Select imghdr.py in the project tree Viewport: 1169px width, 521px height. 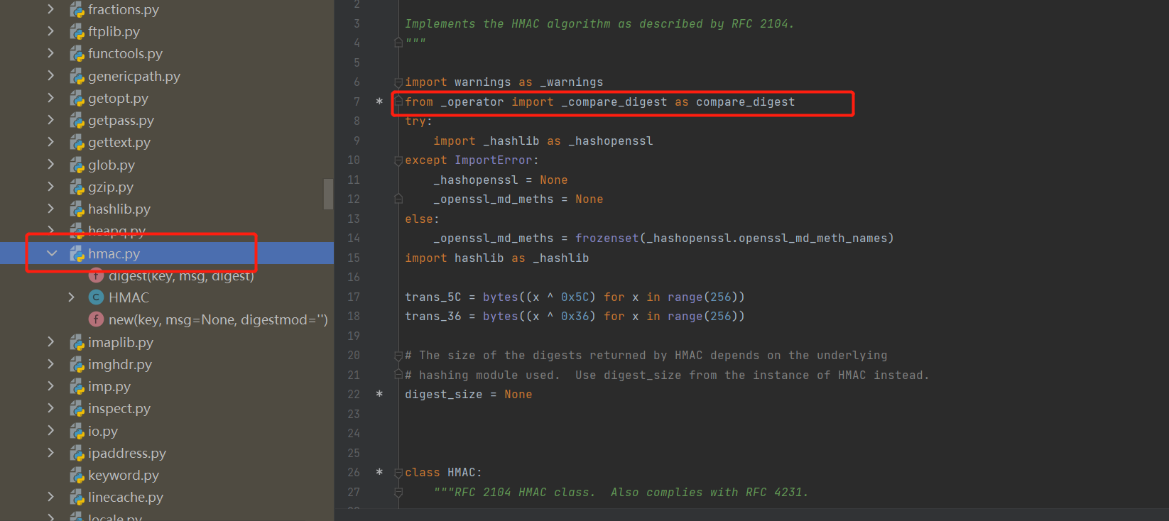(120, 365)
